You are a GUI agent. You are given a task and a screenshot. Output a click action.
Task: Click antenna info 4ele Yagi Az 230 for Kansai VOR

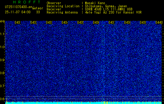(113, 12)
